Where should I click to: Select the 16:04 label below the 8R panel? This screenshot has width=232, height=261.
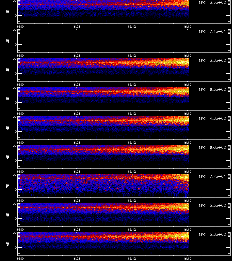[21, 229]
